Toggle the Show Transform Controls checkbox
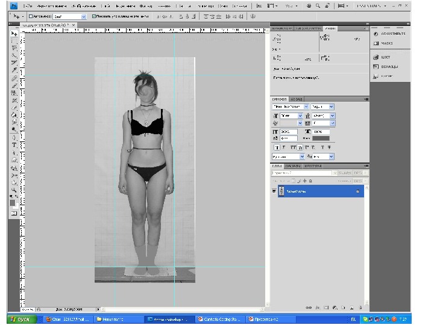This screenshot has width=434, height=325. coord(94,16)
